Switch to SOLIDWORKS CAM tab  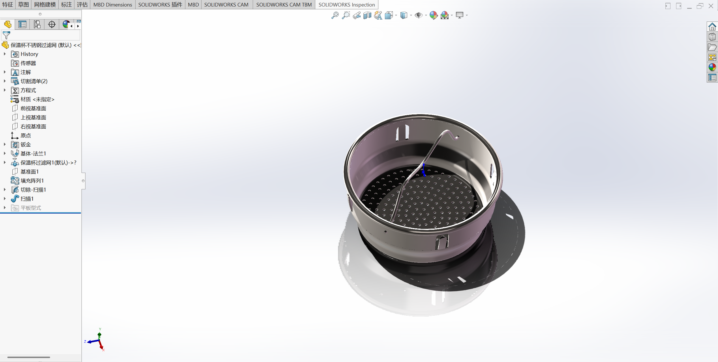pos(226,5)
